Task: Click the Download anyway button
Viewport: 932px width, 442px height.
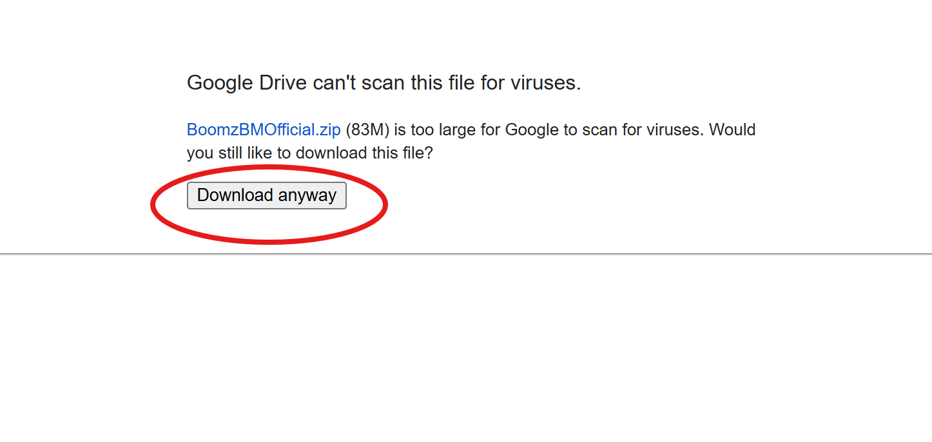Action: 266,195
